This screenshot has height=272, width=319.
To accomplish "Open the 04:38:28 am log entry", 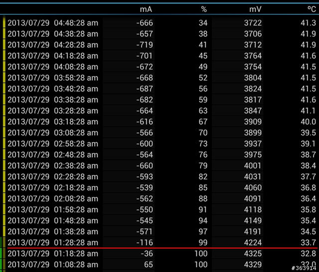I will [159, 34].
